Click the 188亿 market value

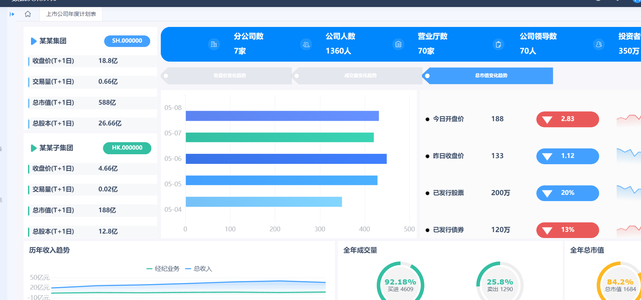[x=107, y=210]
